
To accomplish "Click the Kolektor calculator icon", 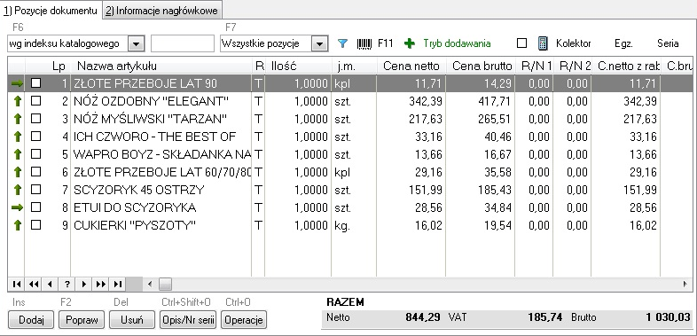I will [543, 43].
